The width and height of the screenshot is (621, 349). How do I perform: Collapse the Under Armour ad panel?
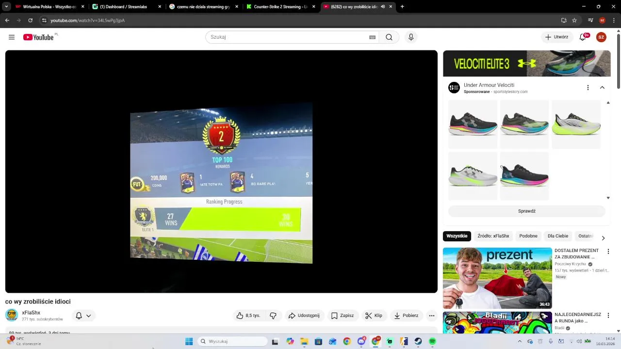click(602, 88)
